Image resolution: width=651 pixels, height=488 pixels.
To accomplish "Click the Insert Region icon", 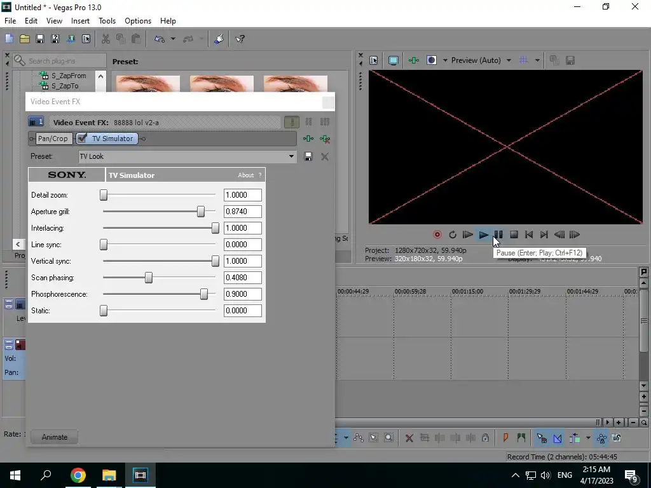I will pyautogui.click(x=521, y=438).
